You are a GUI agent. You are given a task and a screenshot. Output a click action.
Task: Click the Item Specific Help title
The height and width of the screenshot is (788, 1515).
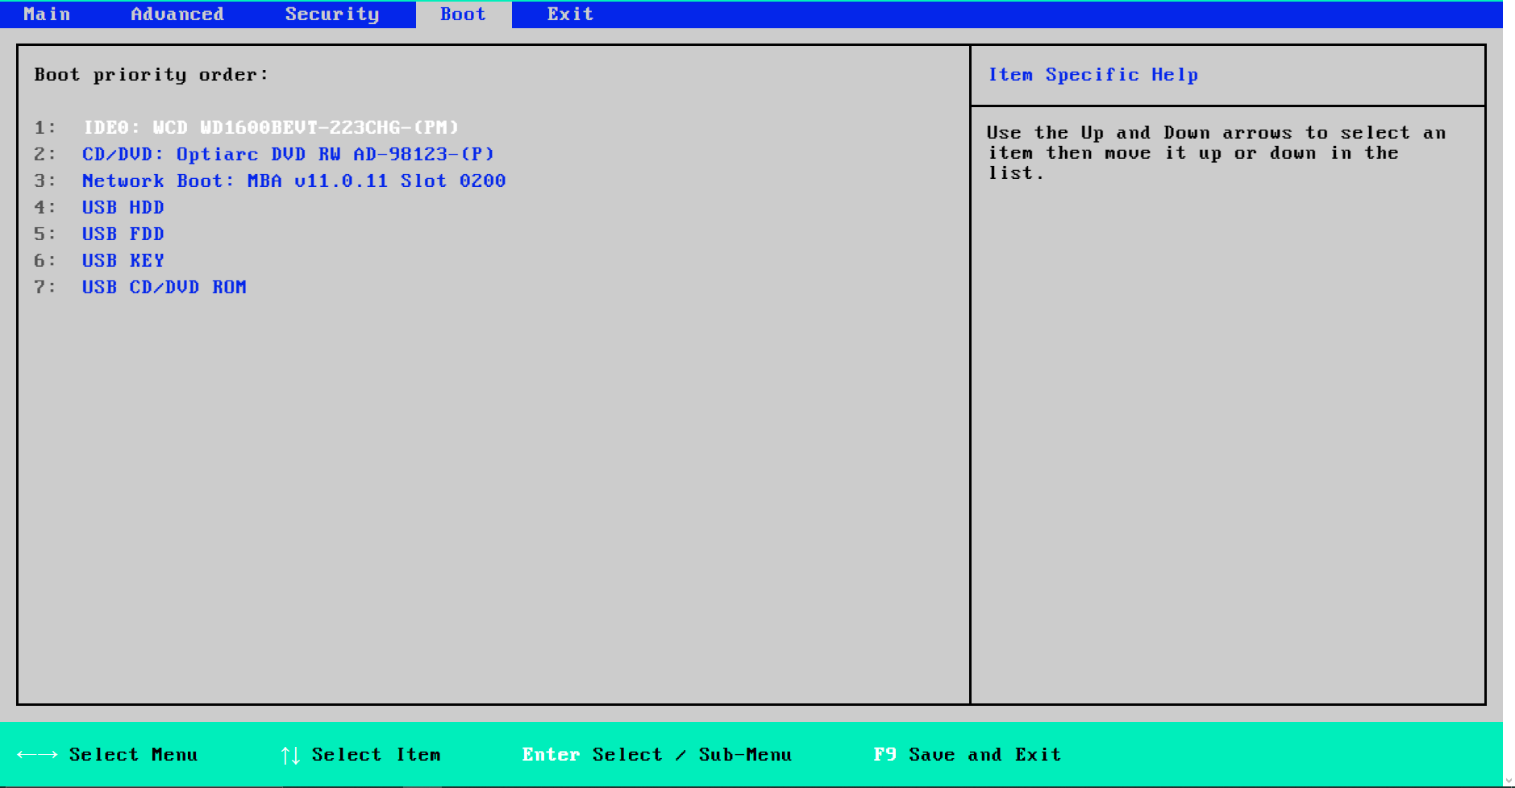click(x=1093, y=75)
